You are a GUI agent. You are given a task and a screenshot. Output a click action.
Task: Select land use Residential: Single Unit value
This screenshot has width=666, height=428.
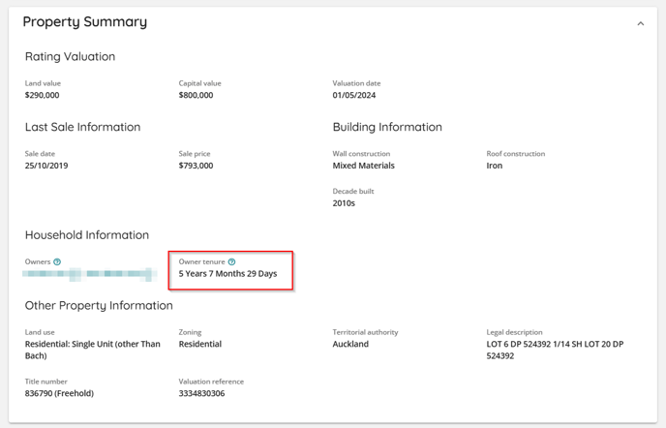coord(93,350)
